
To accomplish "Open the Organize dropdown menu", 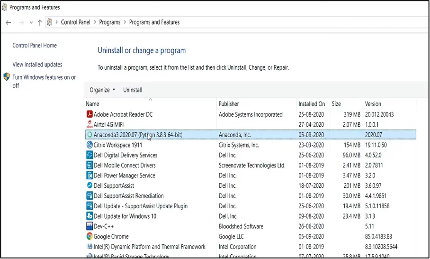I will pos(102,90).
